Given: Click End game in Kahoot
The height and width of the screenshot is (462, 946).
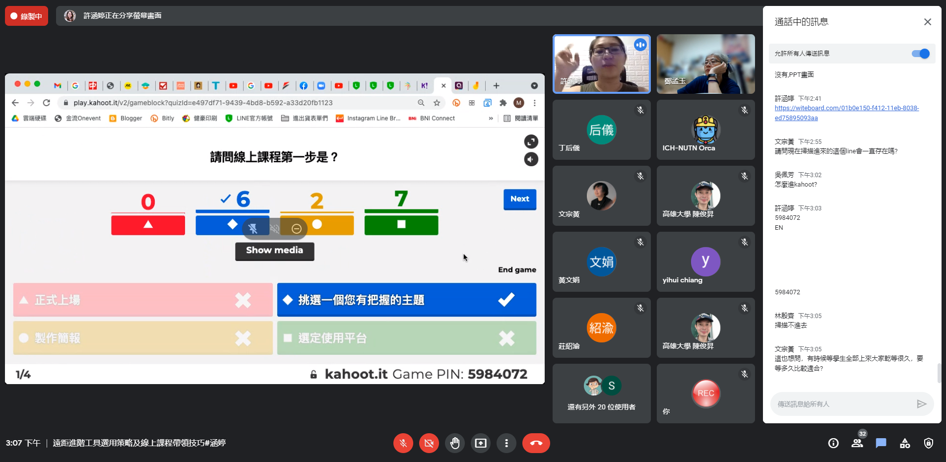Looking at the screenshot, I should coord(517,270).
